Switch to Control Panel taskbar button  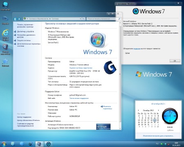(x=39, y=144)
